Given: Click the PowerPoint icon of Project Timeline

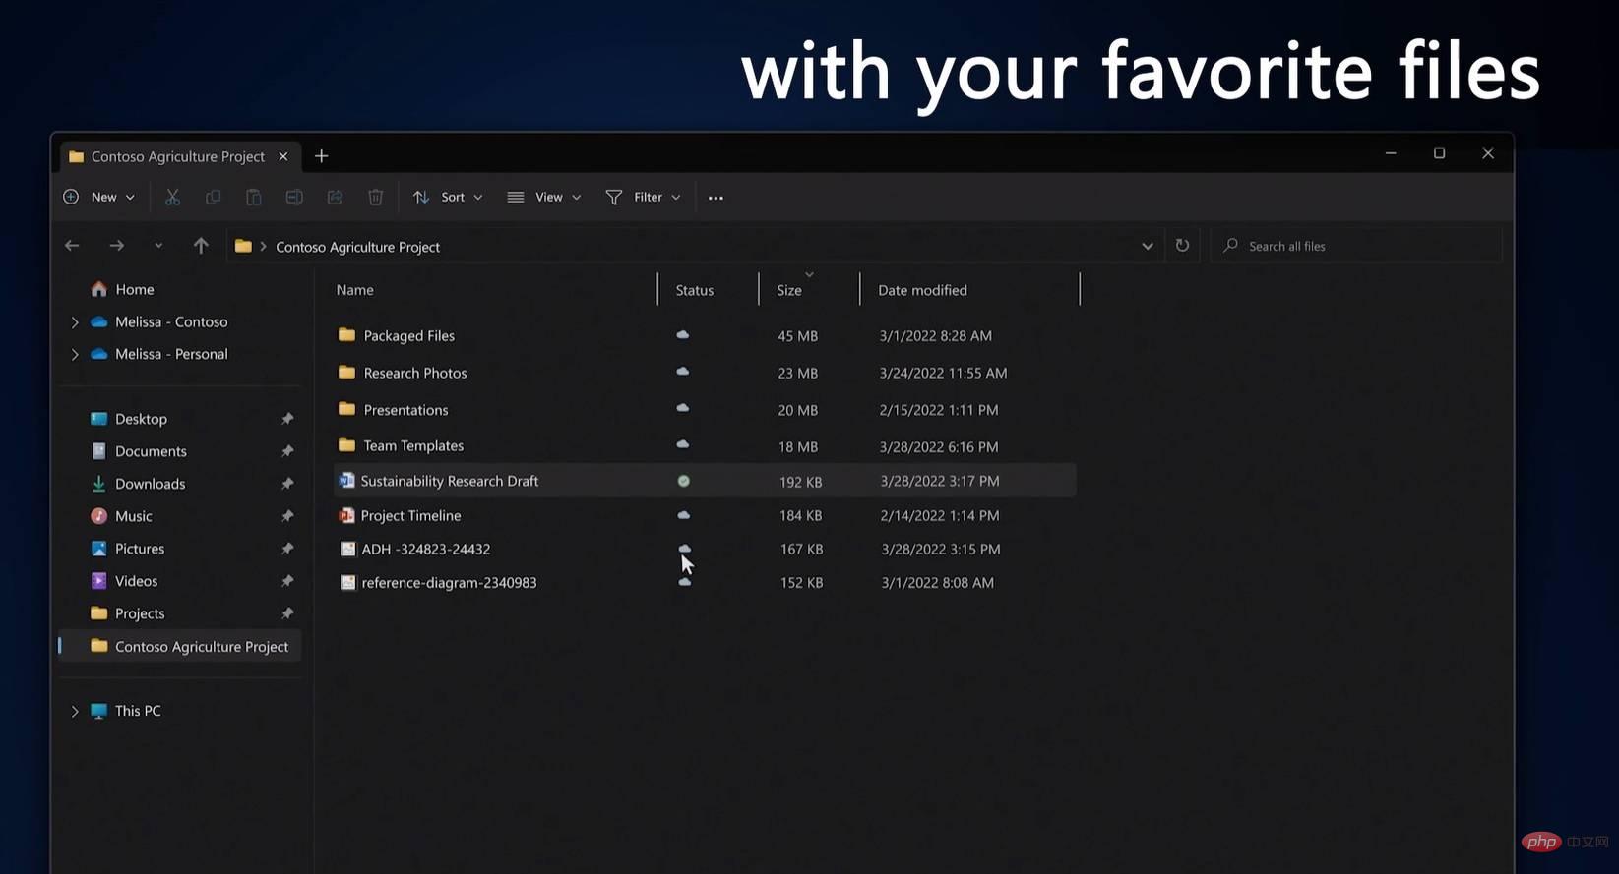Looking at the screenshot, I should [x=346, y=515].
